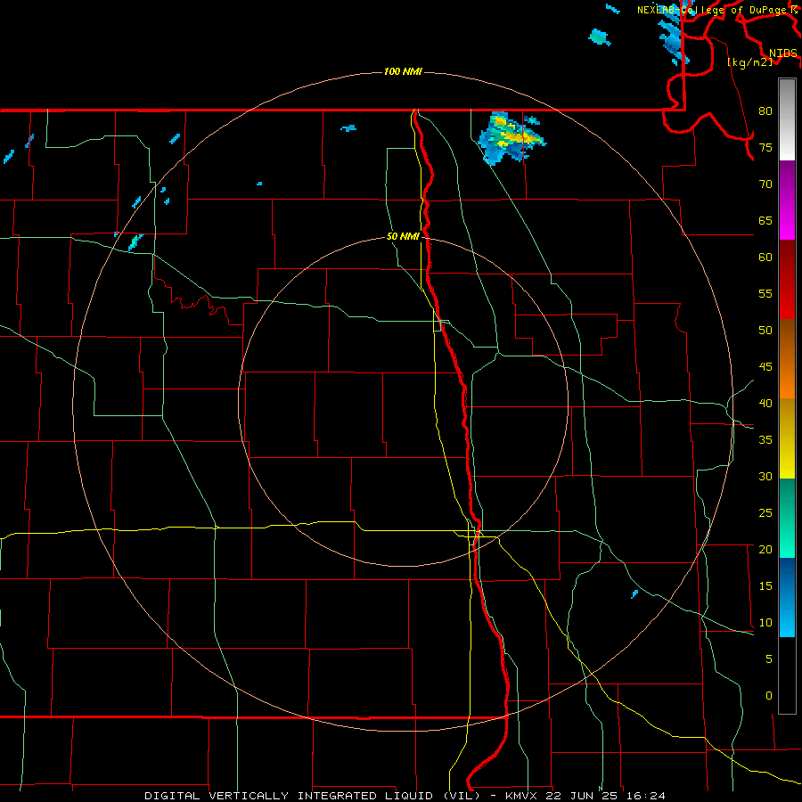Screen dimensions: 802x802
Task: Select the "65" value on the color scale
Action: coord(765,220)
